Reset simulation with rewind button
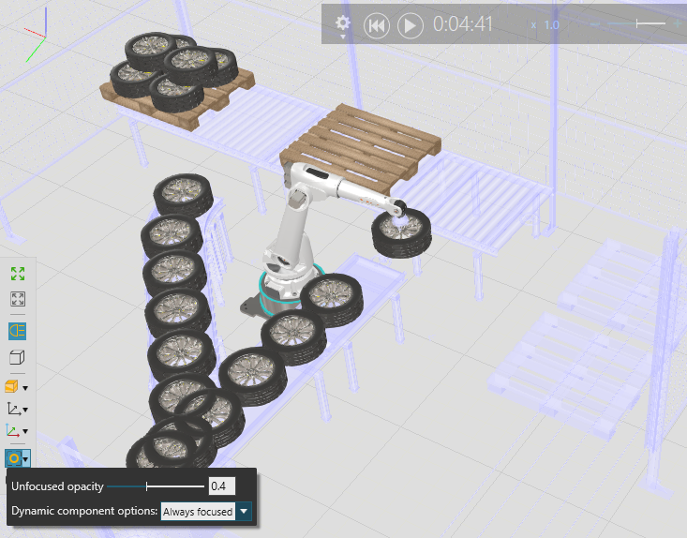The image size is (687, 538). tap(377, 26)
